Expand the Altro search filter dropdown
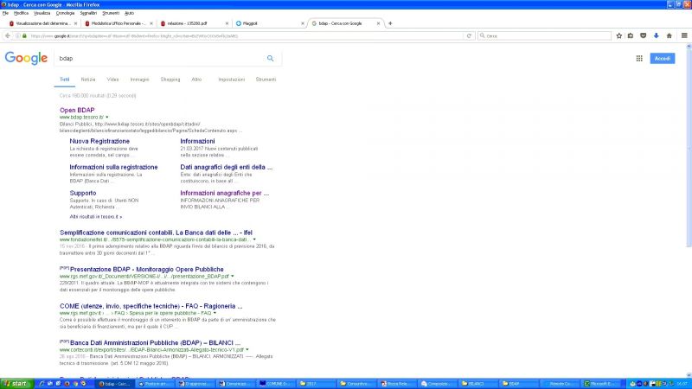Image resolution: width=692 pixels, height=389 pixels. [x=196, y=80]
